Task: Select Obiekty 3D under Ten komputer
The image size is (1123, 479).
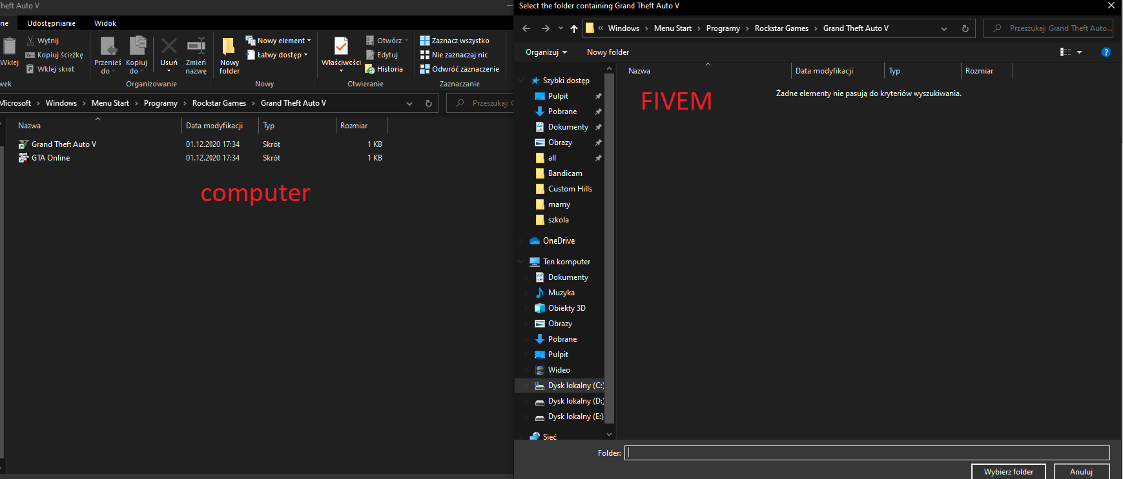Action: point(567,308)
